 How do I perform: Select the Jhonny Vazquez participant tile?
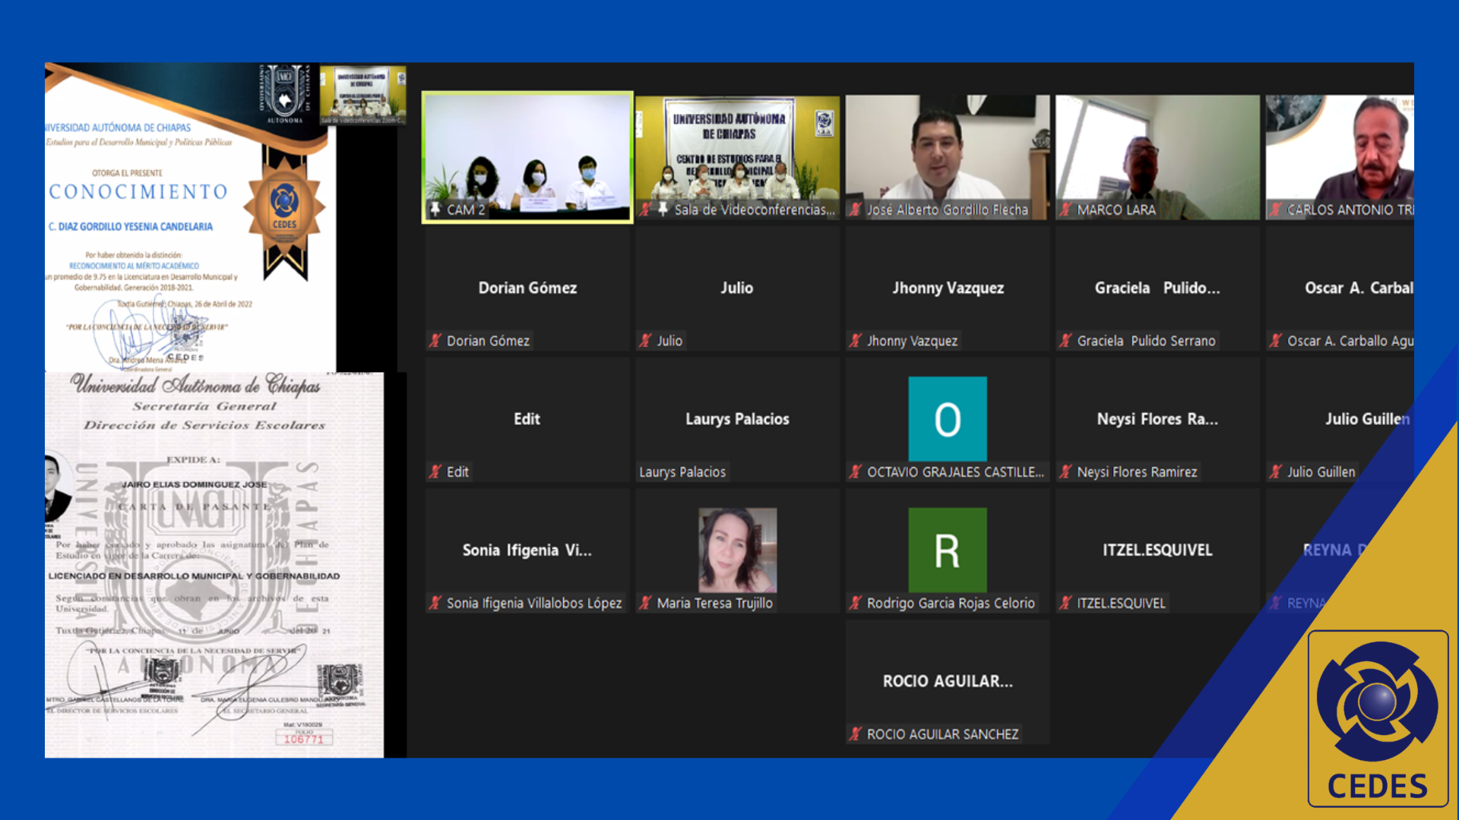[x=948, y=289]
